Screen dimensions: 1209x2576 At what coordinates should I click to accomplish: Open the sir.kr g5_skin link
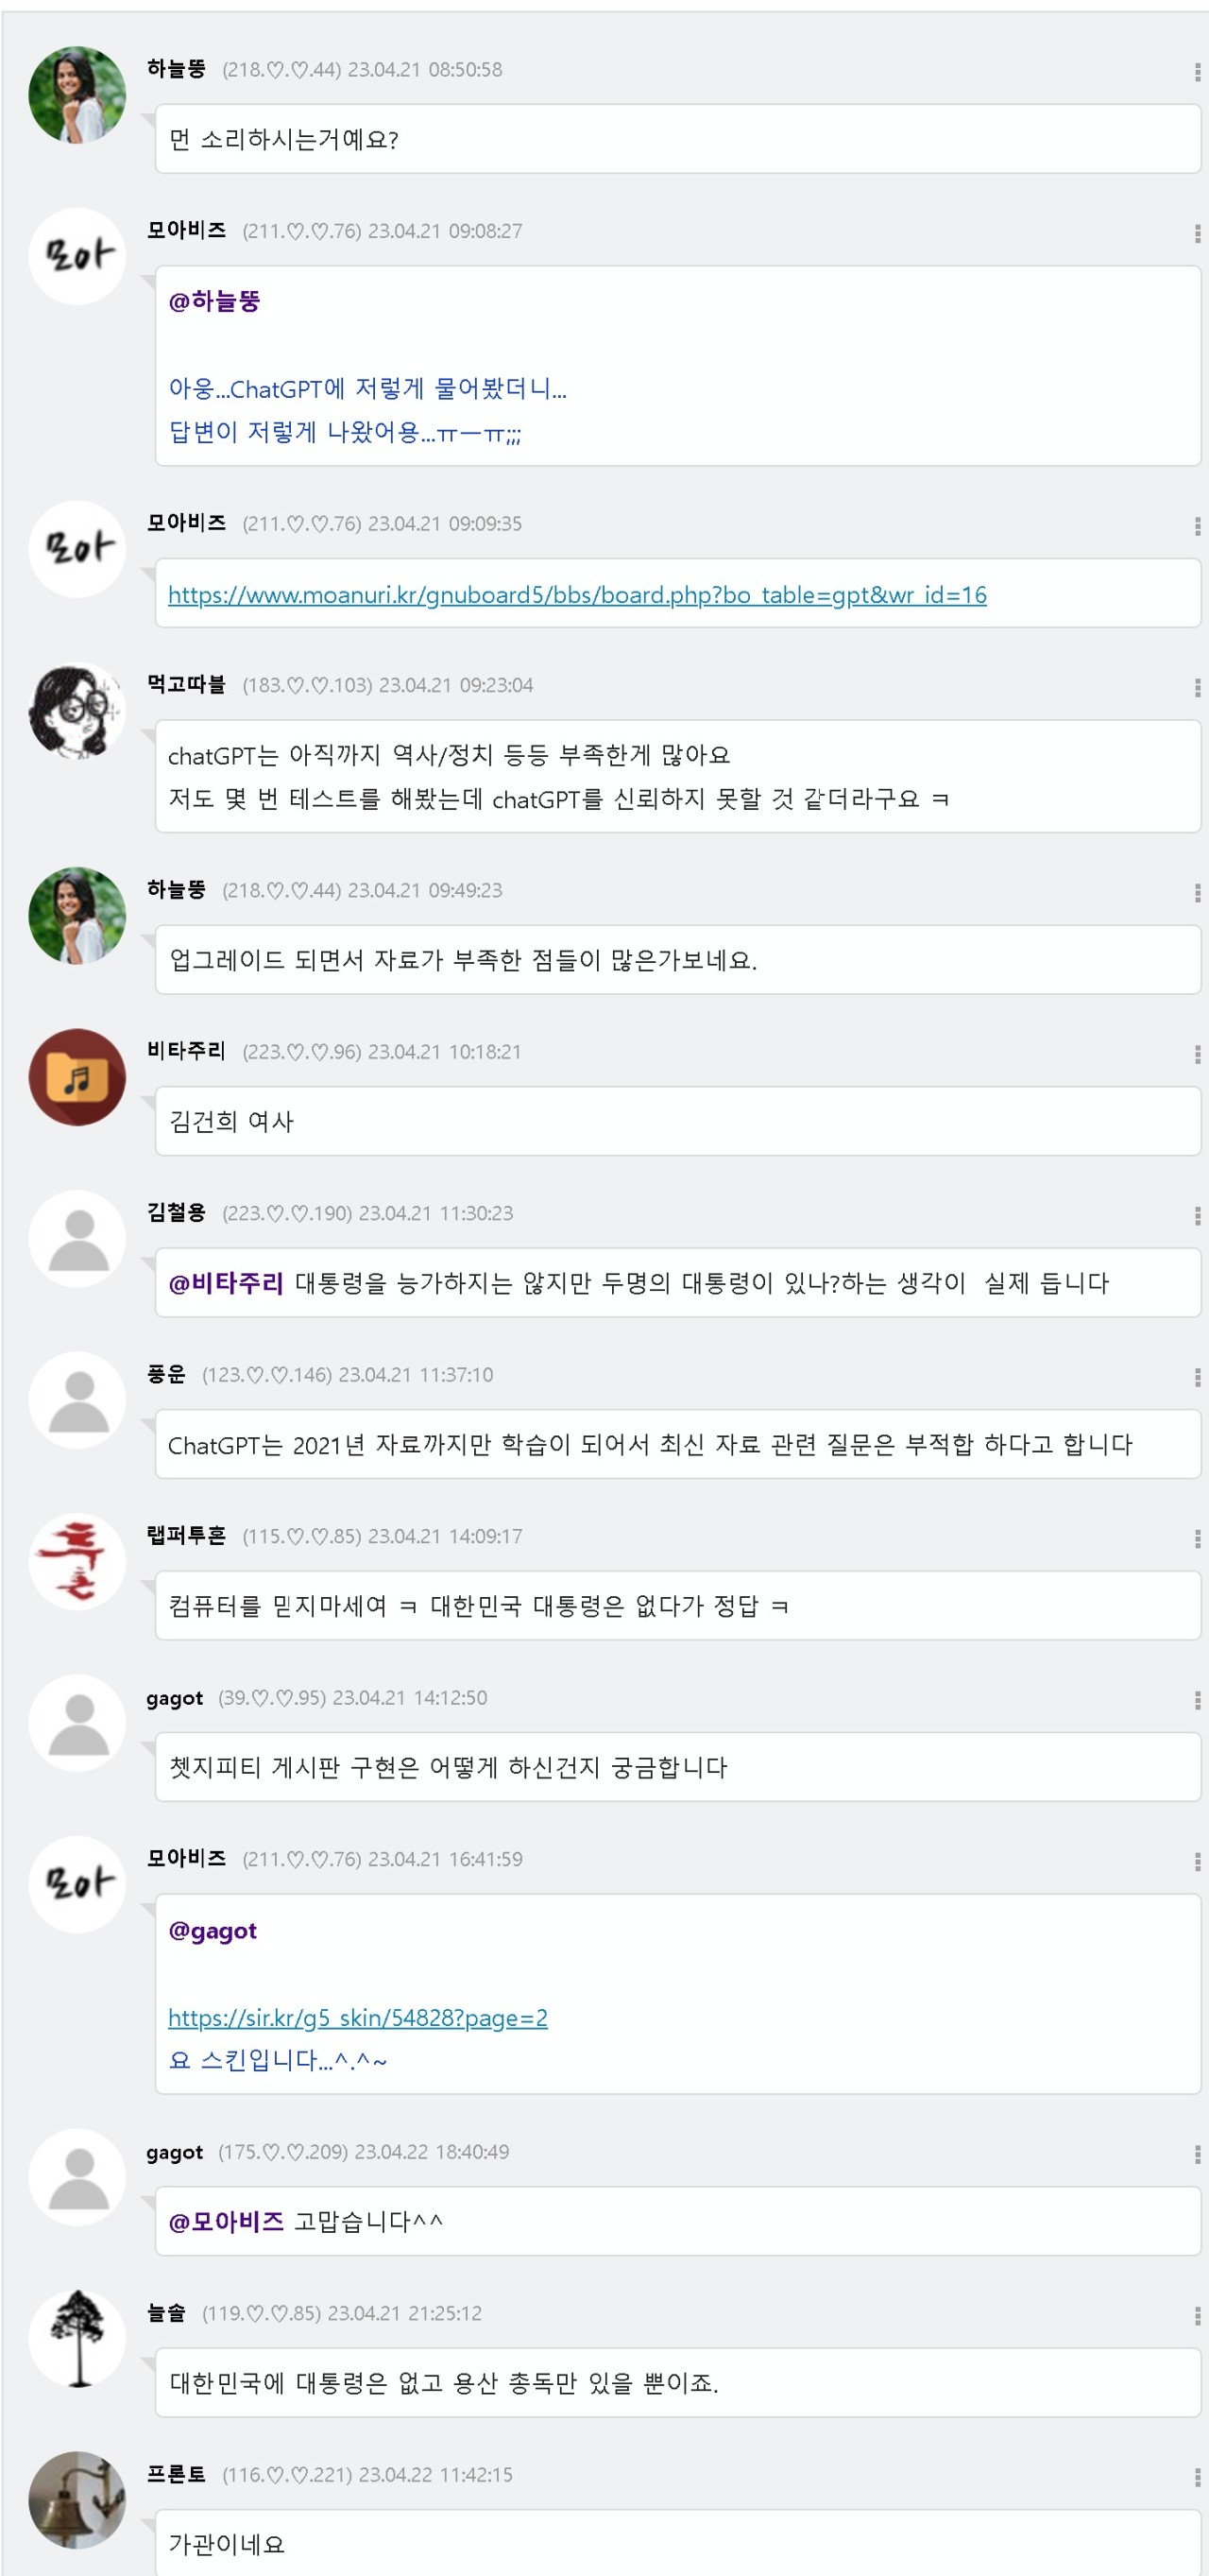tap(357, 2017)
